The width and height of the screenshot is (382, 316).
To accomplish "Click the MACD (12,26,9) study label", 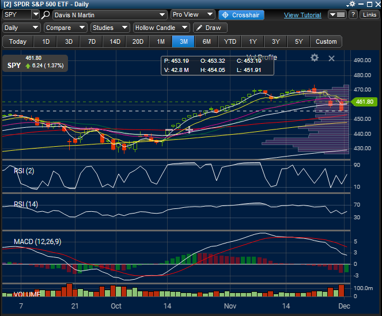I will pos(37,242).
